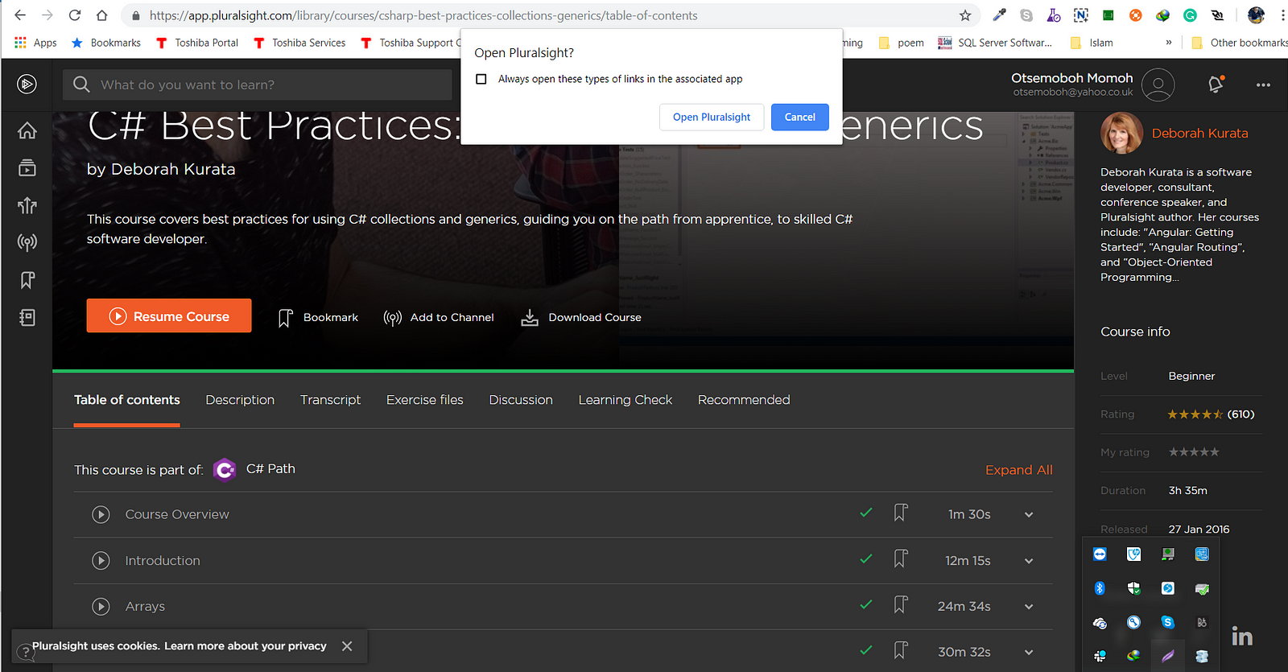Check Always open these types of links
Viewport: 1288px width, 672px height.
pos(481,79)
